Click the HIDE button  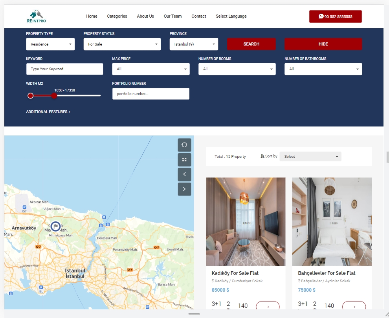point(323,44)
